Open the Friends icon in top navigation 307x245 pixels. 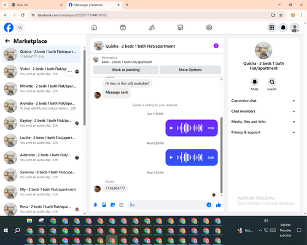152,28
